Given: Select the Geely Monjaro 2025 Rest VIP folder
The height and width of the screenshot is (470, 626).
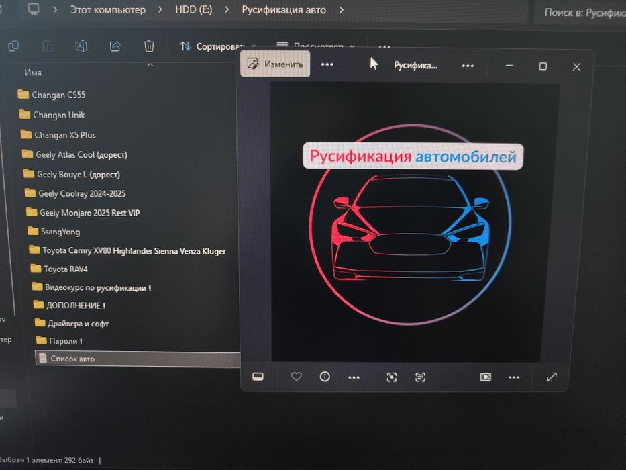Looking at the screenshot, I should (83, 213).
